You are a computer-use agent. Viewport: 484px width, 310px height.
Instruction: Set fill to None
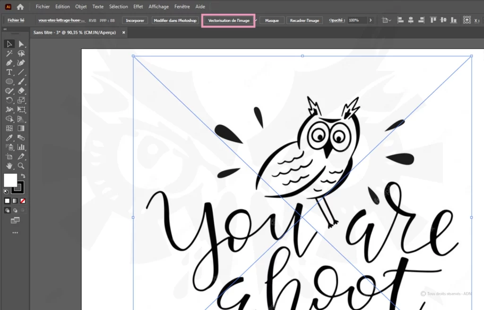(23, 201)
